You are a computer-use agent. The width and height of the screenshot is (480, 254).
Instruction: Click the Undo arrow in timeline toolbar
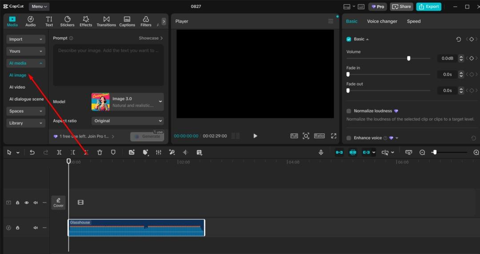[32, 152]
